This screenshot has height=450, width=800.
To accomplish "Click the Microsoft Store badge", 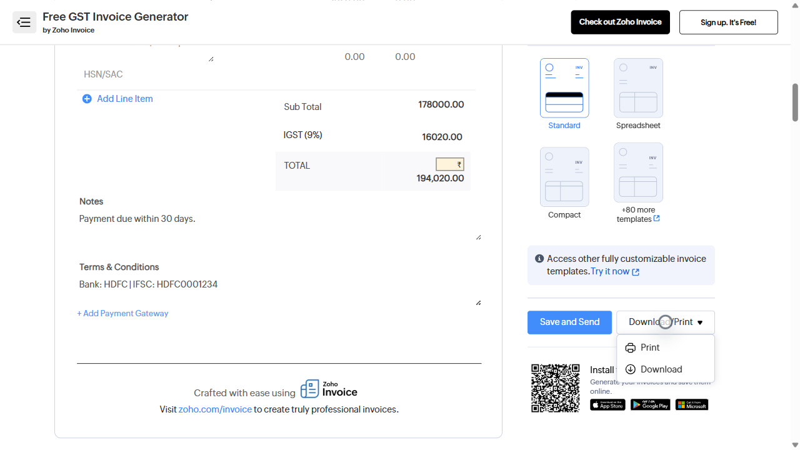I will click(691, 404).
